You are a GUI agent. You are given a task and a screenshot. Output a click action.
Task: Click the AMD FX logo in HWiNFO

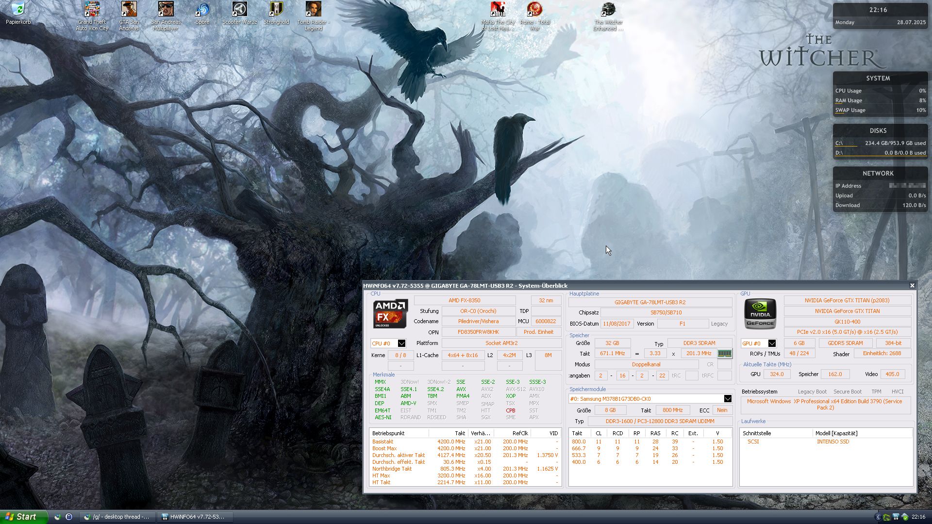click(x=390, y=314)
